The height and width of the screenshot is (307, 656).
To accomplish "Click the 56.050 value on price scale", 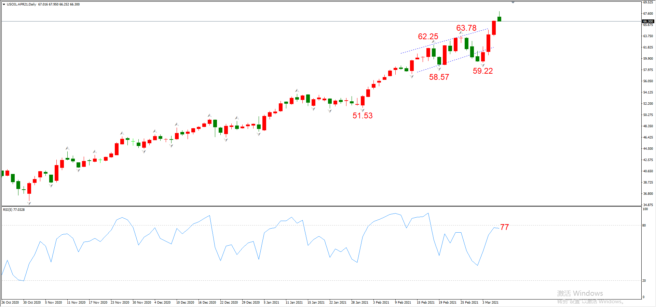I will pos(648,81).
